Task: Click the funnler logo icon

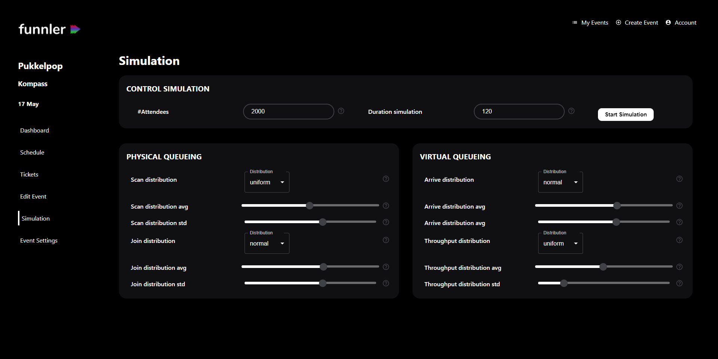Action: (75, 29)
